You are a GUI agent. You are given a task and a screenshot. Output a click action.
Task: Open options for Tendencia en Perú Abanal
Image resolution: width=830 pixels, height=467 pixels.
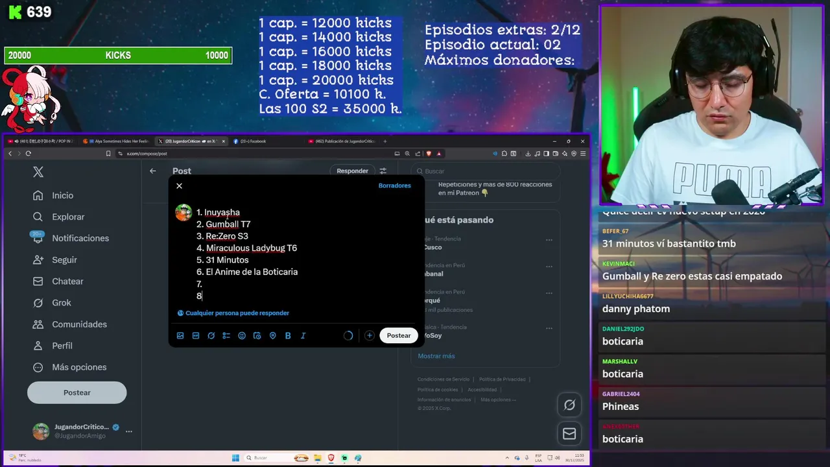pos(549,266)
